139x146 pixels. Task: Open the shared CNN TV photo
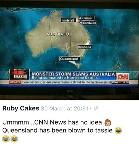click(69, 50)
